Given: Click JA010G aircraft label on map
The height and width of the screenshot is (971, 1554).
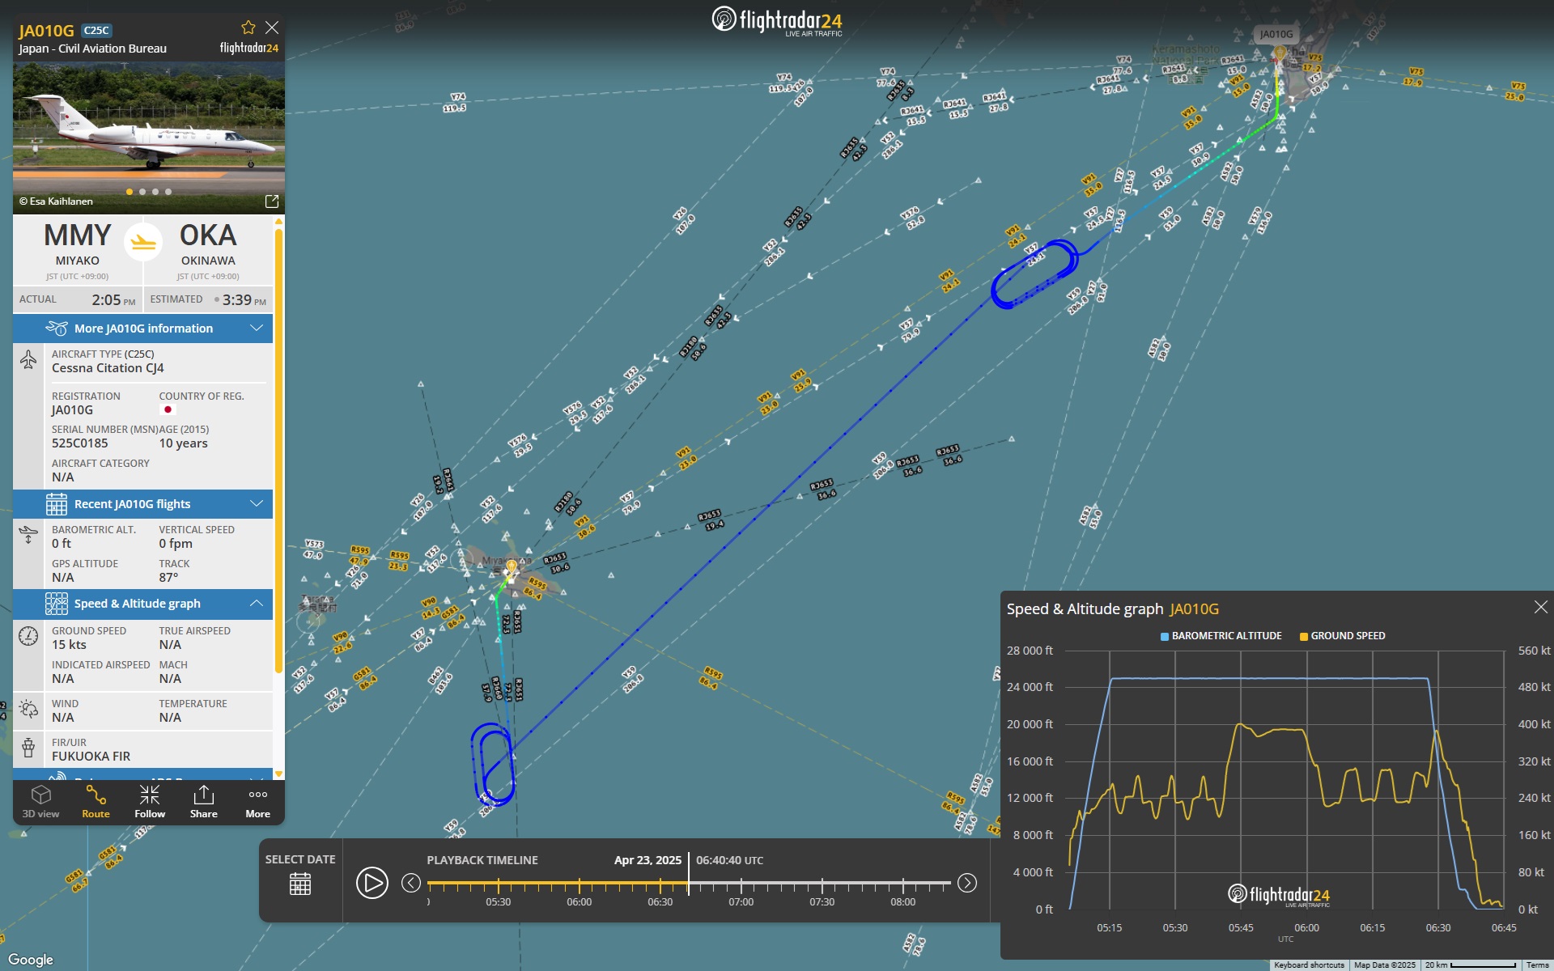Looking at the screenshot, I should (1276, 34).
